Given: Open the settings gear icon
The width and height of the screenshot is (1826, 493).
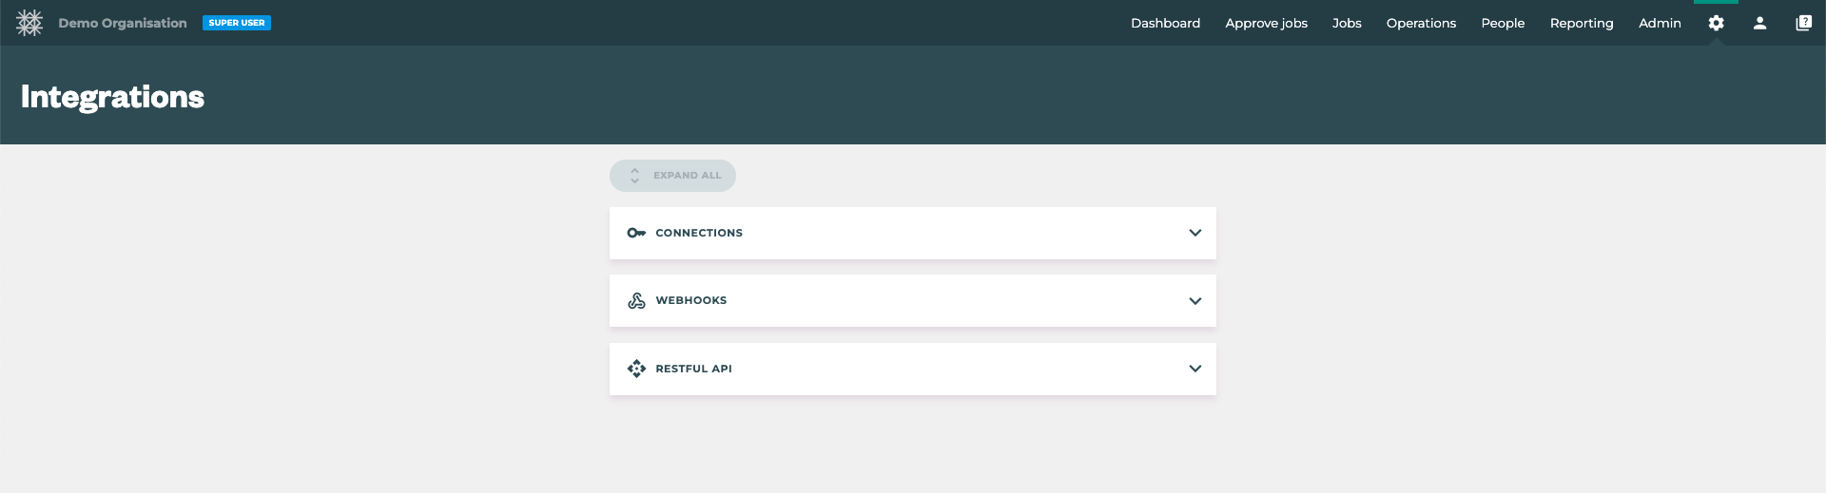Looking at the screenshot, I should pos(1716,23).
